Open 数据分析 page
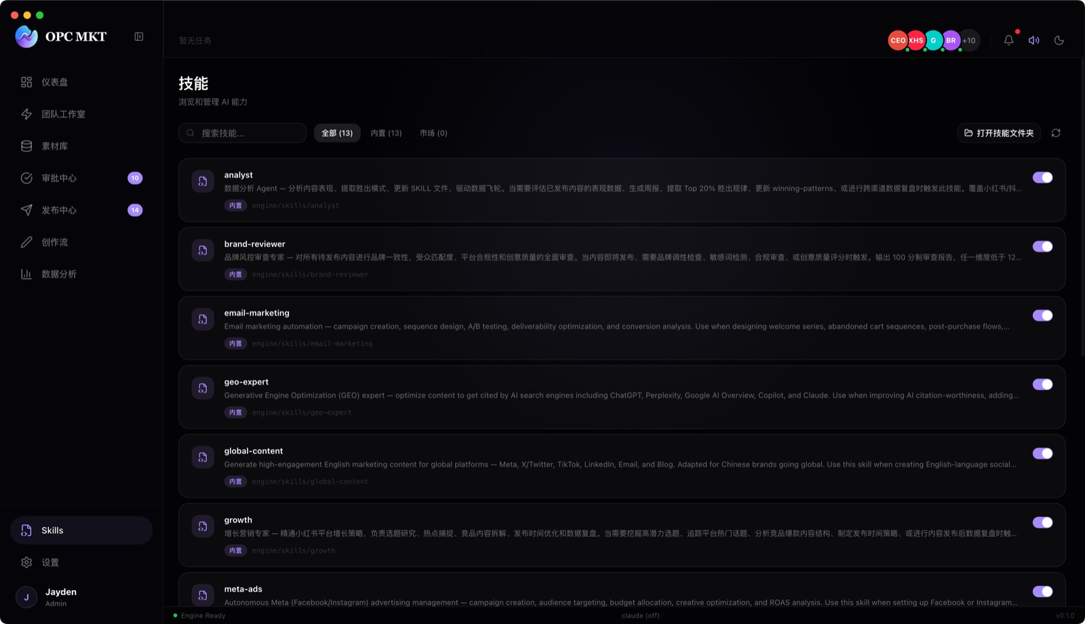 (81, 274)
